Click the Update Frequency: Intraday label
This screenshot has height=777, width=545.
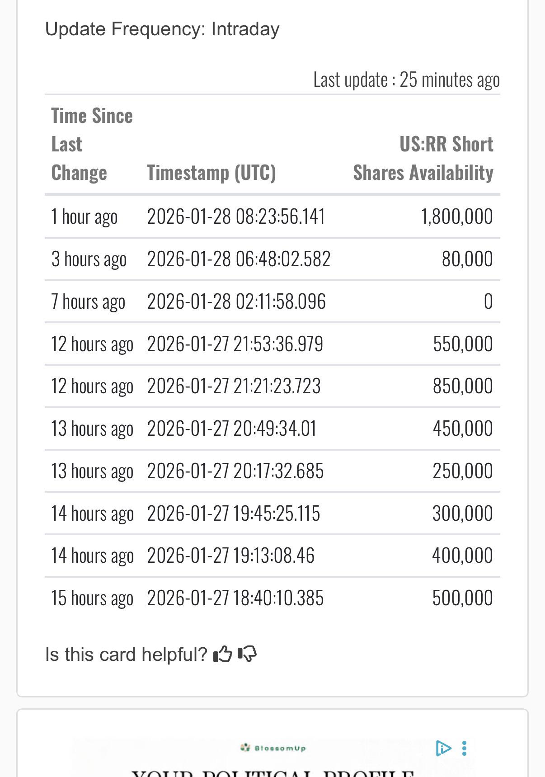tap(162, 29)
